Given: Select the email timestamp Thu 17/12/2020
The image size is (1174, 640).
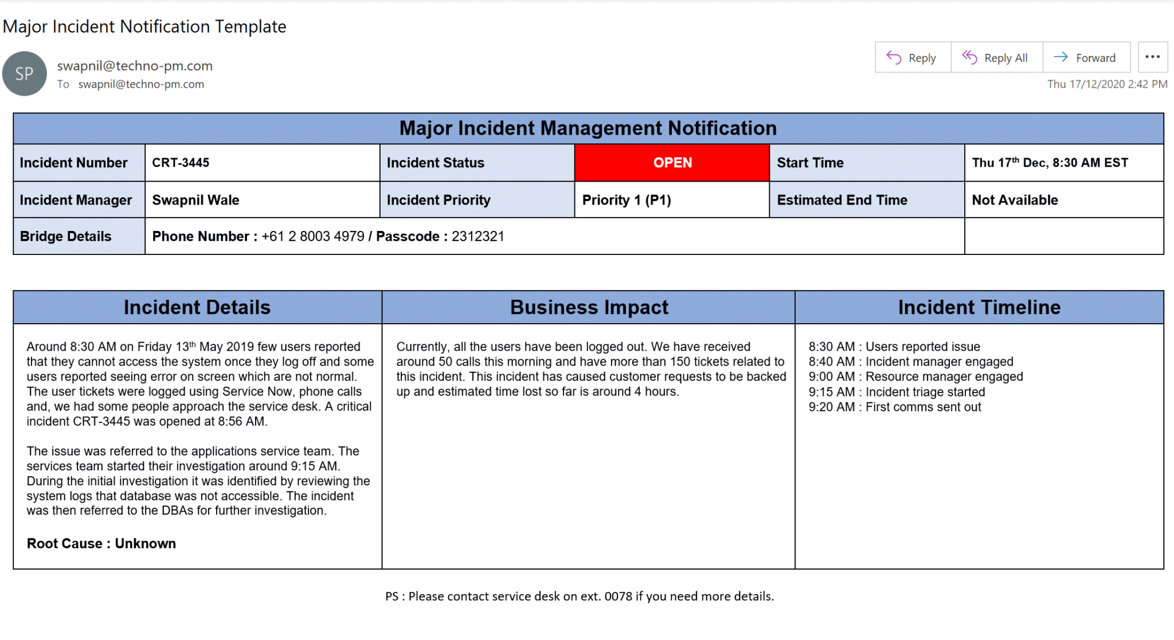Looking at the screenshot, I should (1106, 84).
